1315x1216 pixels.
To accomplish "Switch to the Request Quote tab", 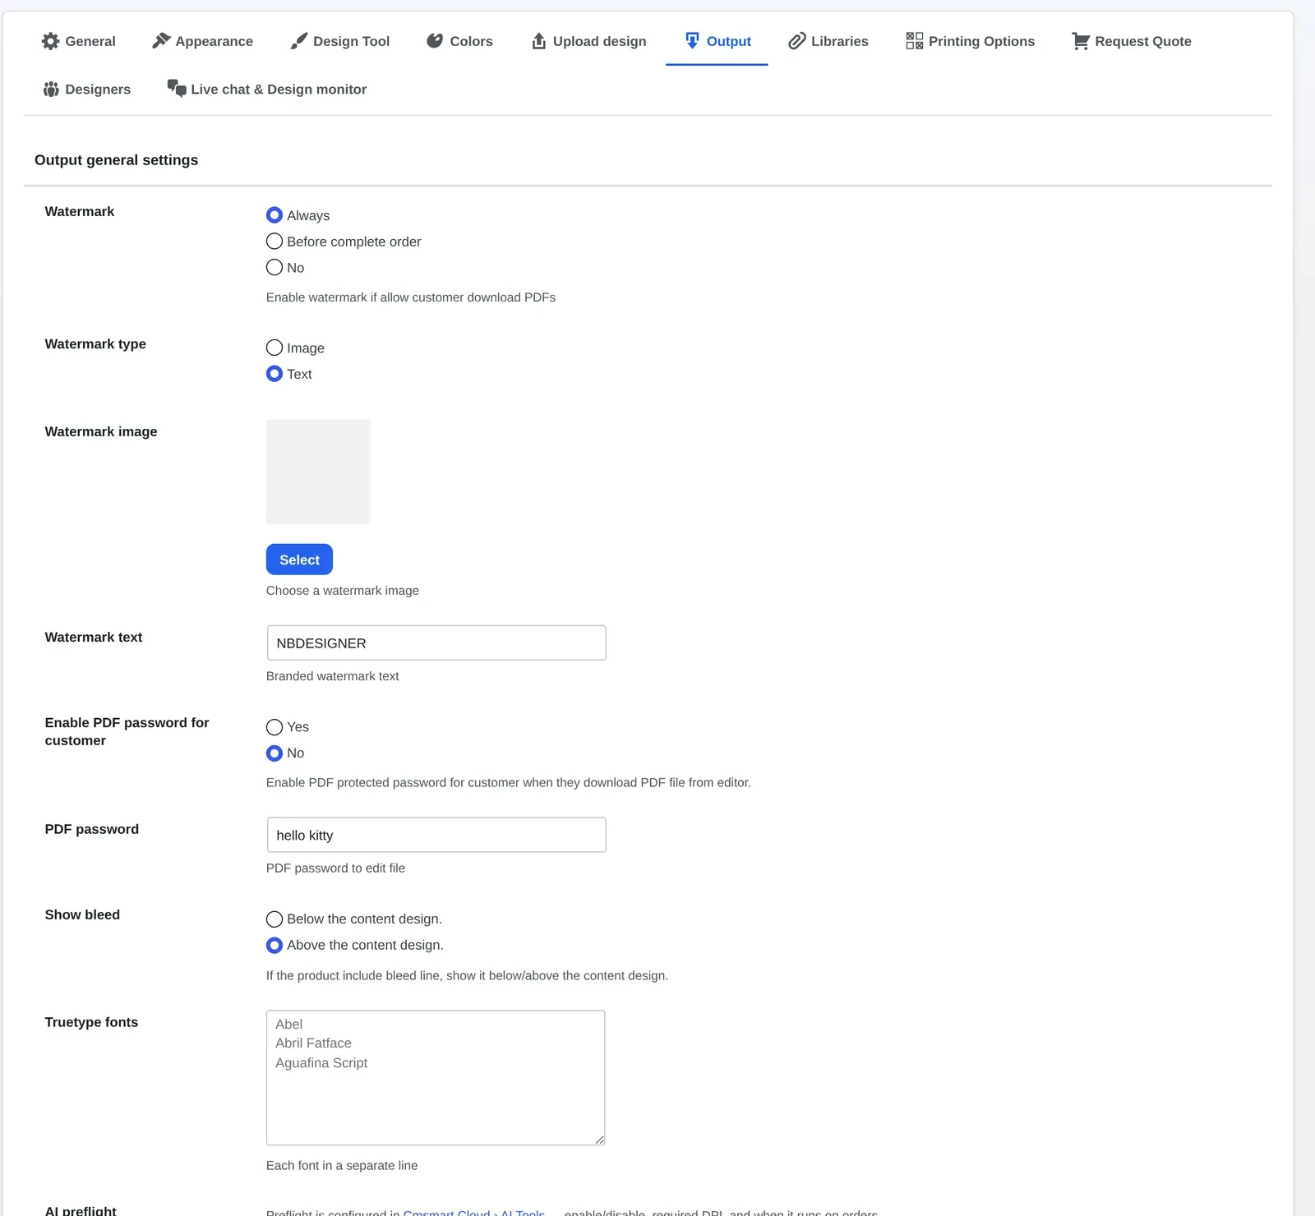I will [1132, 41].
